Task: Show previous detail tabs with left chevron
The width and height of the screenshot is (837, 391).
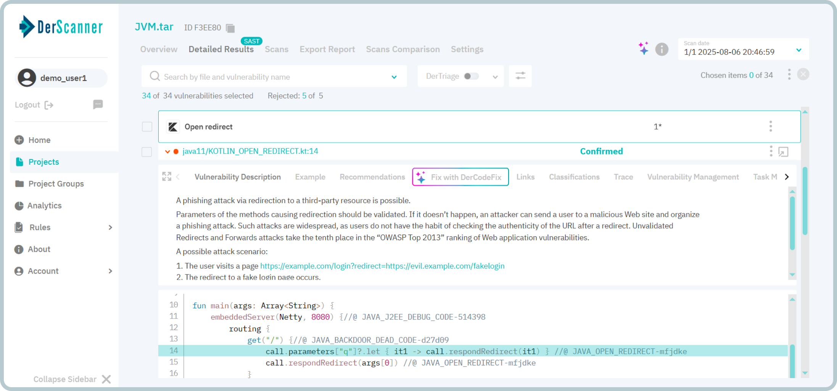Action: pyautogui.click(x=178, y=177)
